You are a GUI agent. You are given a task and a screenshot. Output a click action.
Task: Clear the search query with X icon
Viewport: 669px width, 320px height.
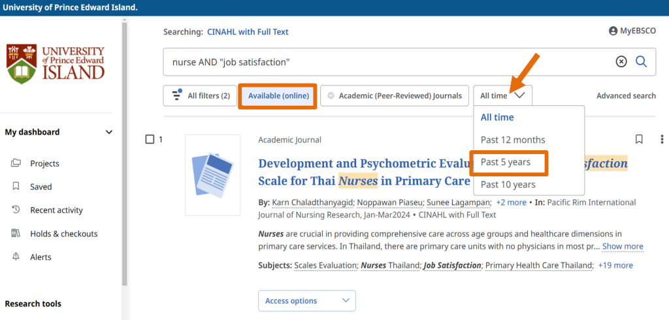621,61
